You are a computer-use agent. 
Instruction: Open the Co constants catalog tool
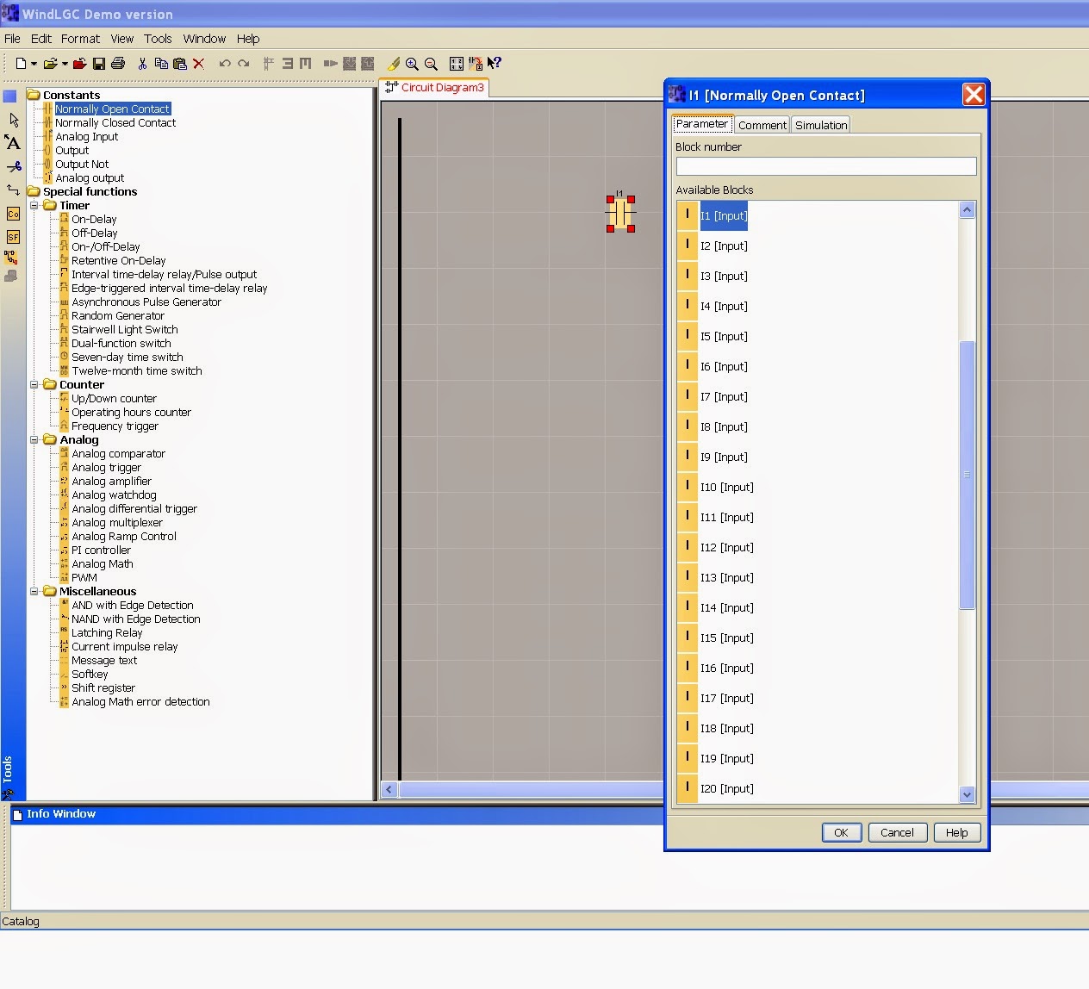pos(13,213)
